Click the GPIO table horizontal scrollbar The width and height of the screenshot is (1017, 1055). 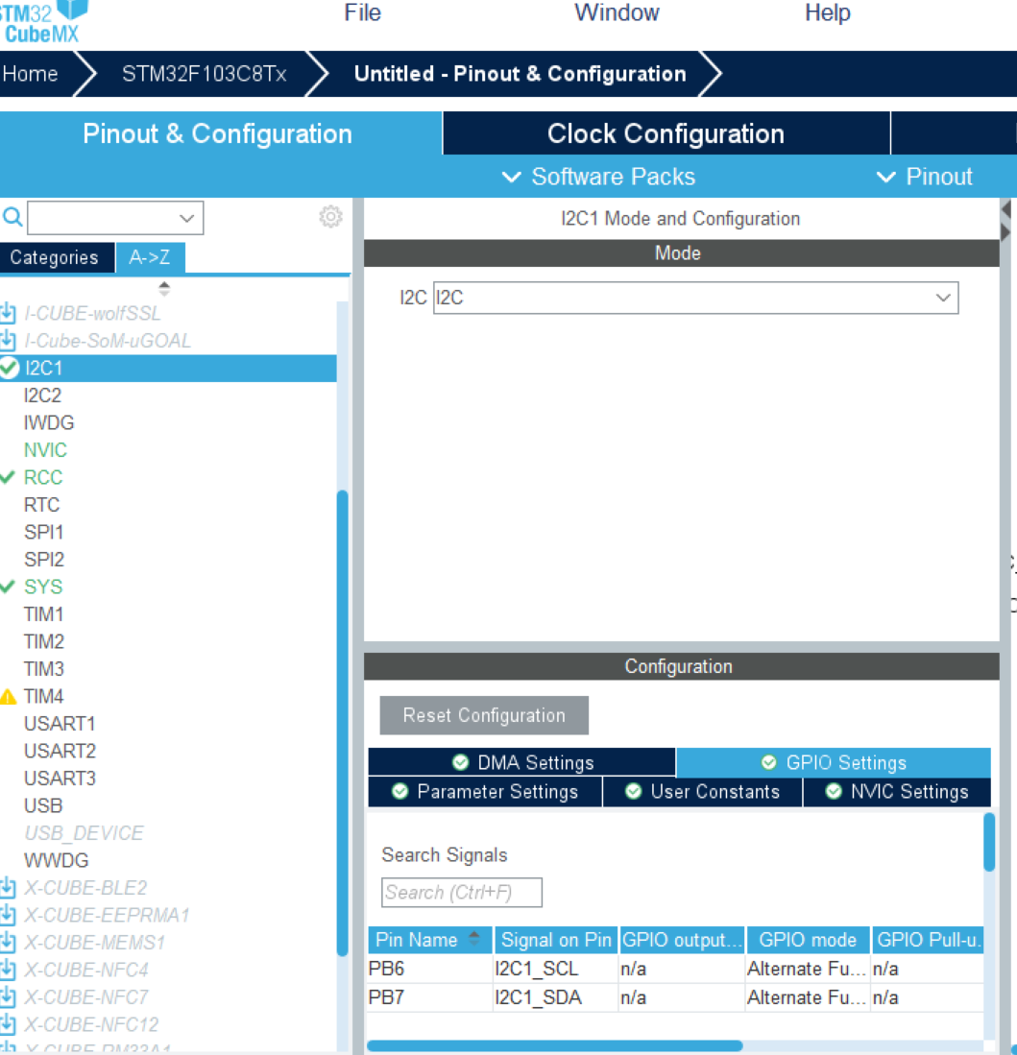point(555,1045)
